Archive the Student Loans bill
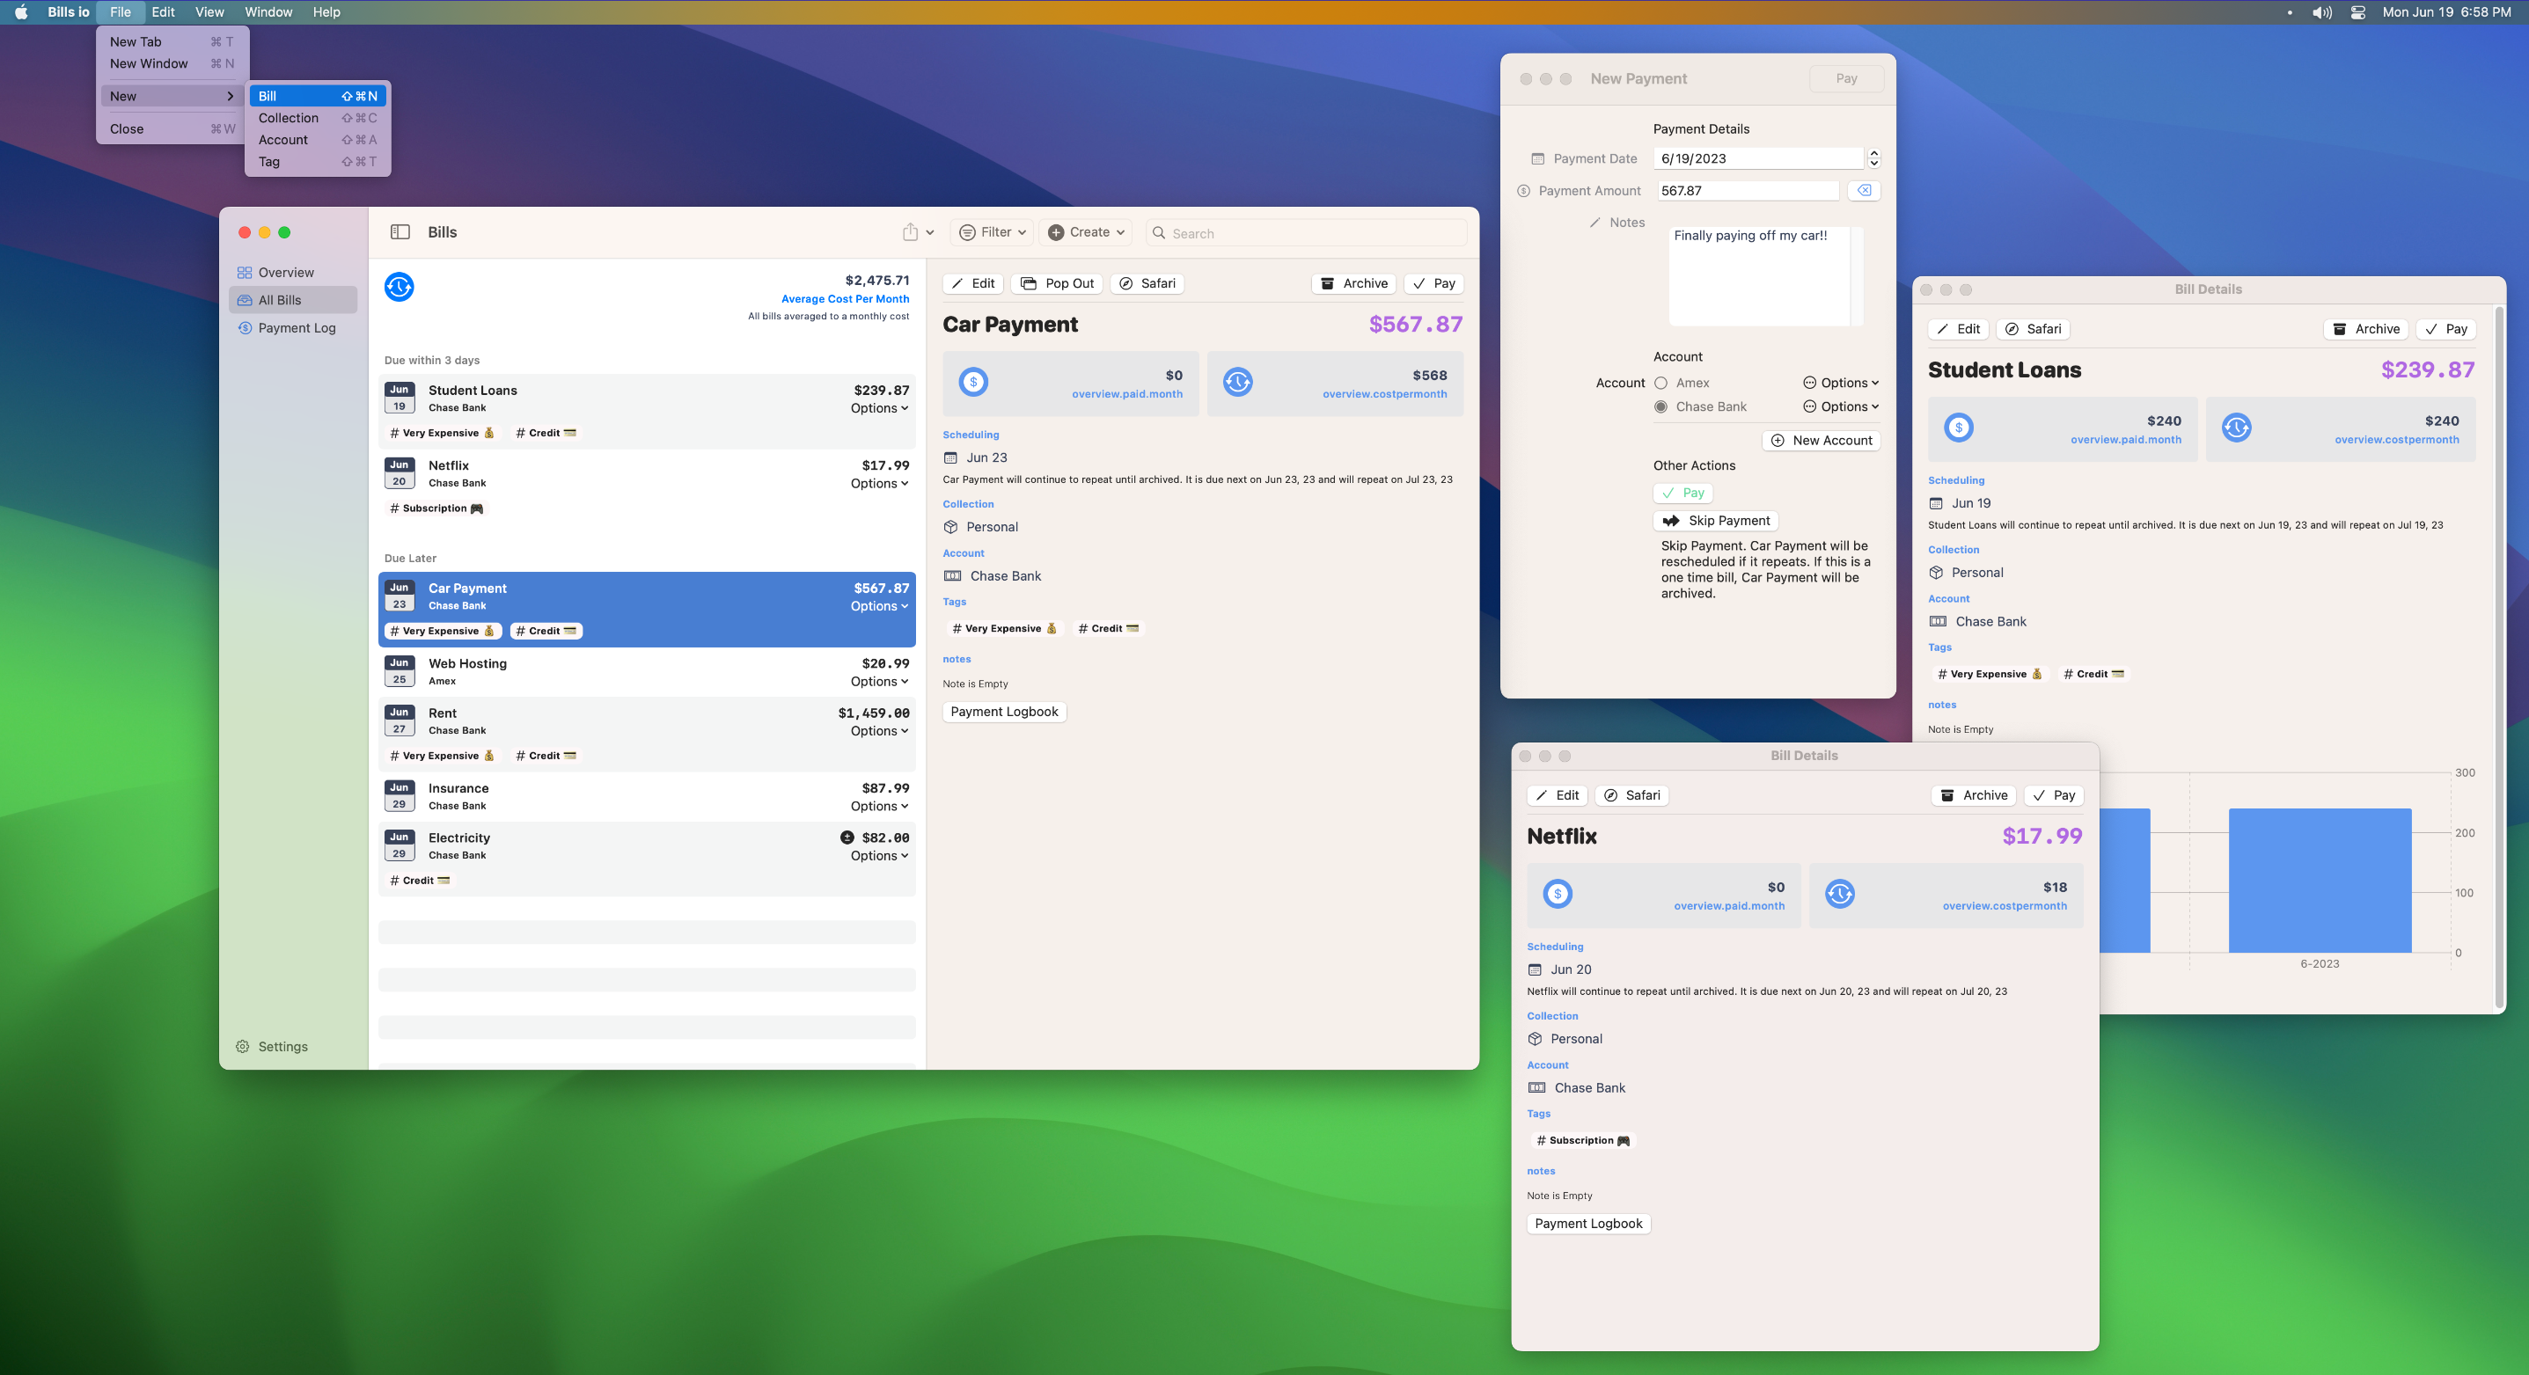 click(2366, 329)
